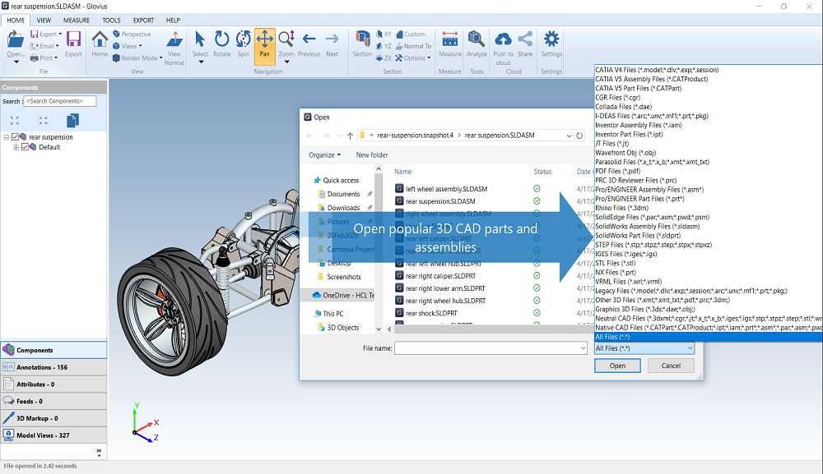Switch to the VIEW ribbon tab
Viewport: 823px width, 474px height.
[x=44, y=21]
